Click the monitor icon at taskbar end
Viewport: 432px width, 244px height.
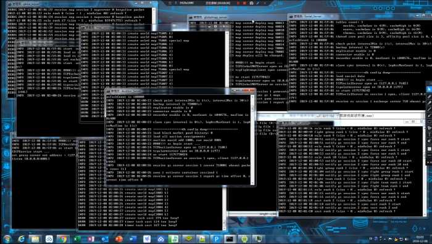click(x=259, y=239)
